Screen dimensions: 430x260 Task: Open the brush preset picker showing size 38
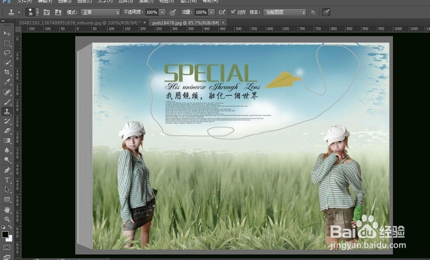coord(30,12)
